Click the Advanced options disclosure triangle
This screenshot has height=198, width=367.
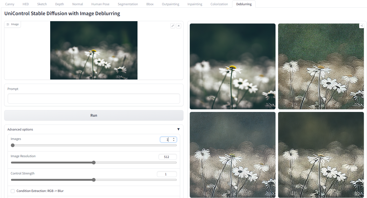click(179, 129)
